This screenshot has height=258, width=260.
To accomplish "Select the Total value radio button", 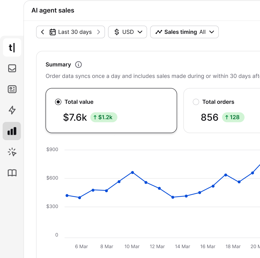I will click(x=58, y=102).
